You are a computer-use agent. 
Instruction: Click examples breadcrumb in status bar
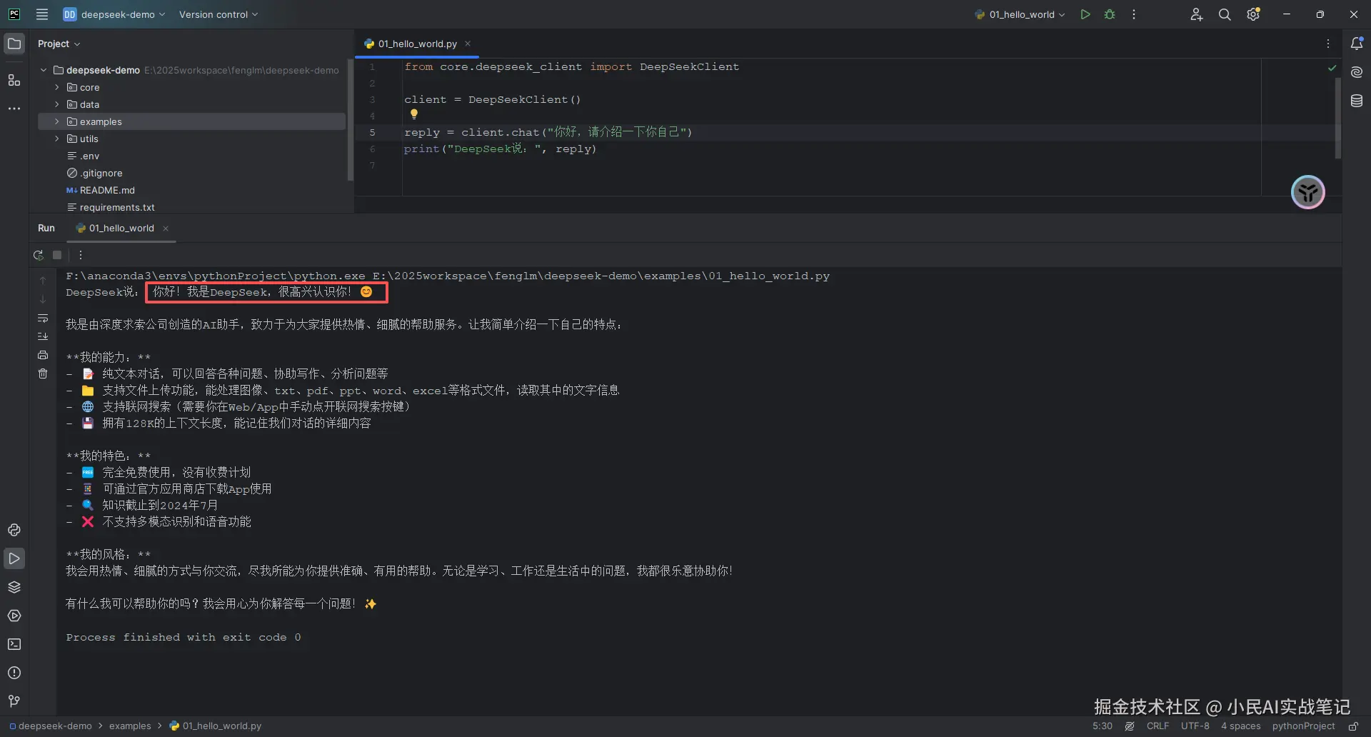point(130,726)
